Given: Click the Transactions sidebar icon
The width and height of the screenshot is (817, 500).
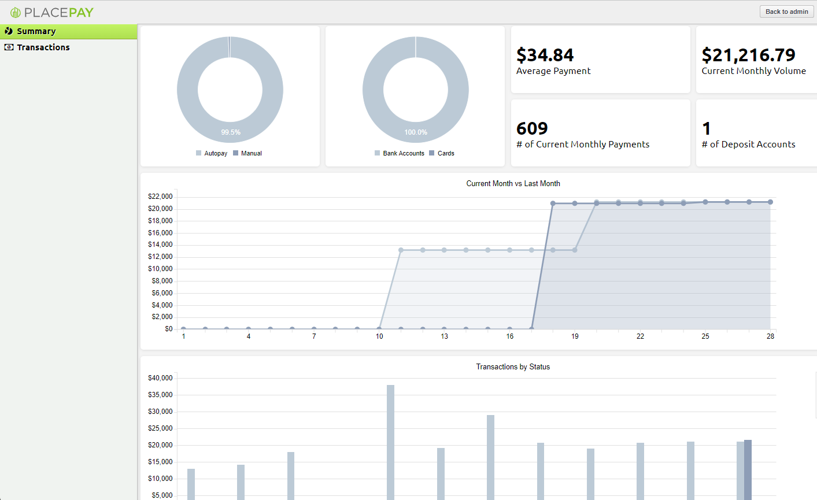Looking at the screenshot, I should (x=9, y=47).
